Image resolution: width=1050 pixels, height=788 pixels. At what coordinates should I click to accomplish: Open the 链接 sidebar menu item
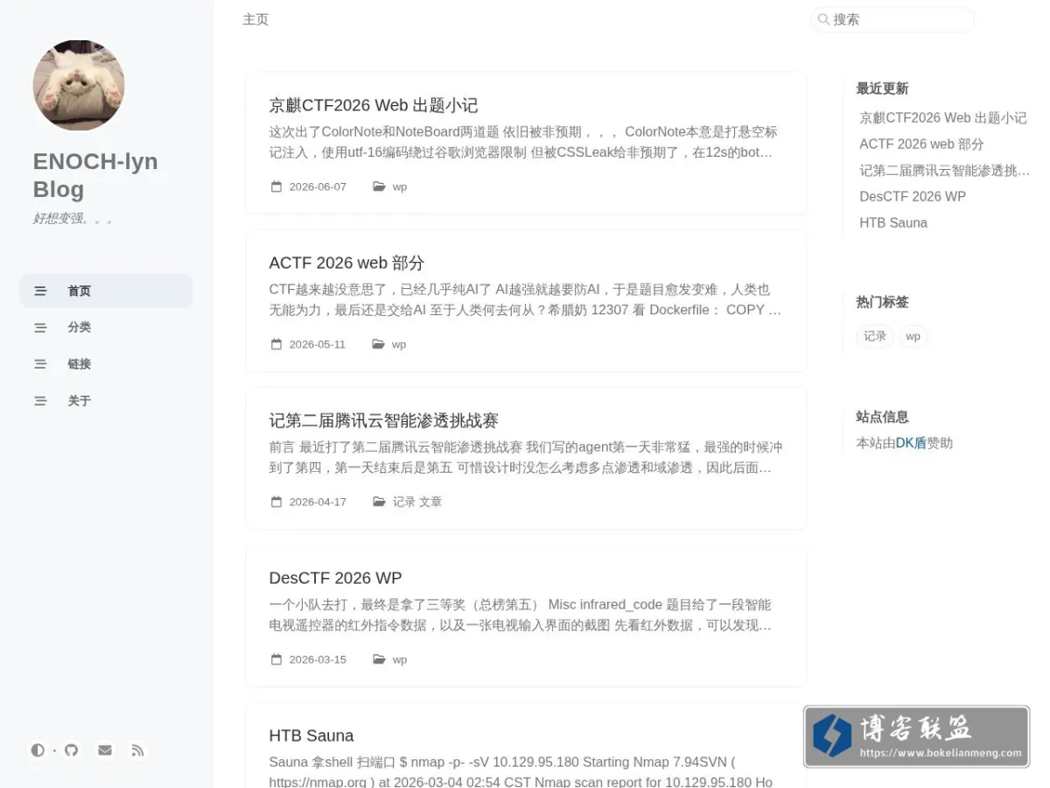106,364
